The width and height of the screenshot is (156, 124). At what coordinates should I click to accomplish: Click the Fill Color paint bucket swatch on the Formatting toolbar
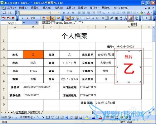[141, 13]
